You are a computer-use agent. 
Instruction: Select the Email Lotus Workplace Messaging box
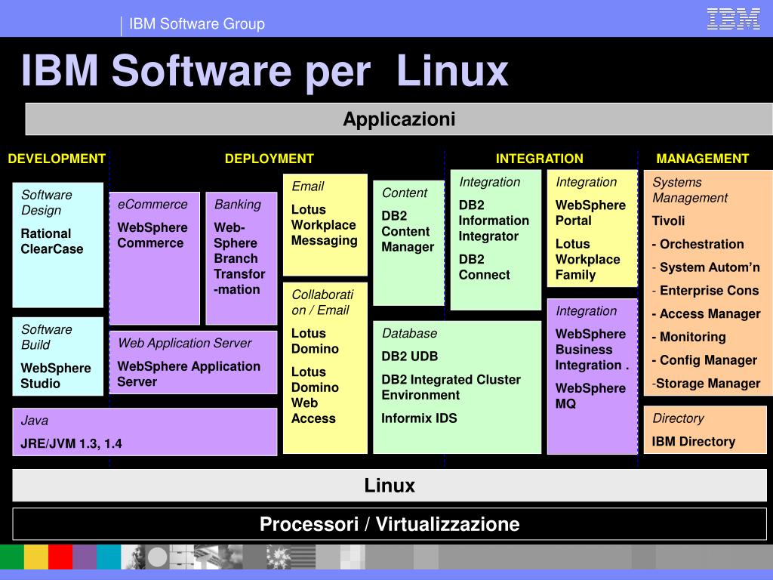click(x=325, y=224)
